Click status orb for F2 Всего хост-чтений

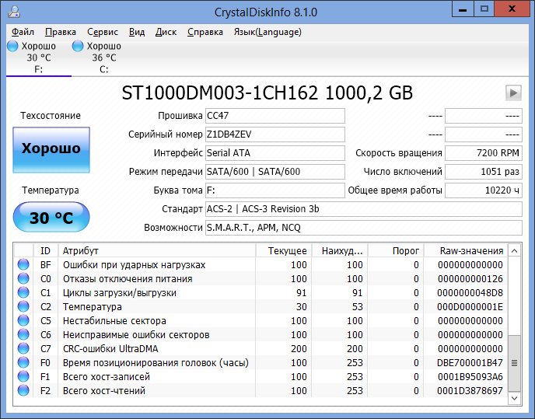pyautogui.click(x=23, y=391)
